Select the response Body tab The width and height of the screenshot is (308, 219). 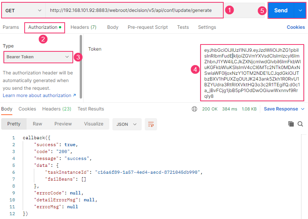tap(7, 109)
